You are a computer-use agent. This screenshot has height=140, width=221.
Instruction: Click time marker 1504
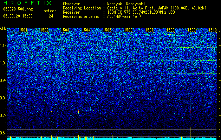pos(86,30)
